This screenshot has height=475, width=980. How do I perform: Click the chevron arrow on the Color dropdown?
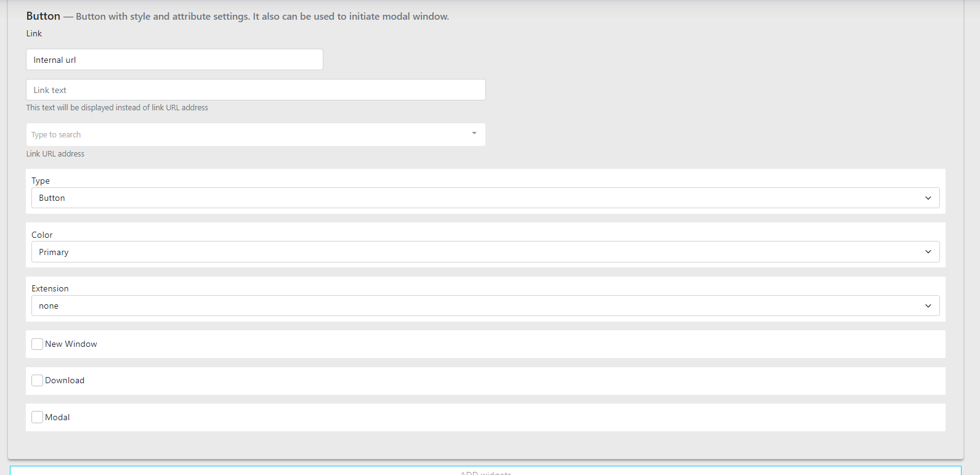click(928, 252)
